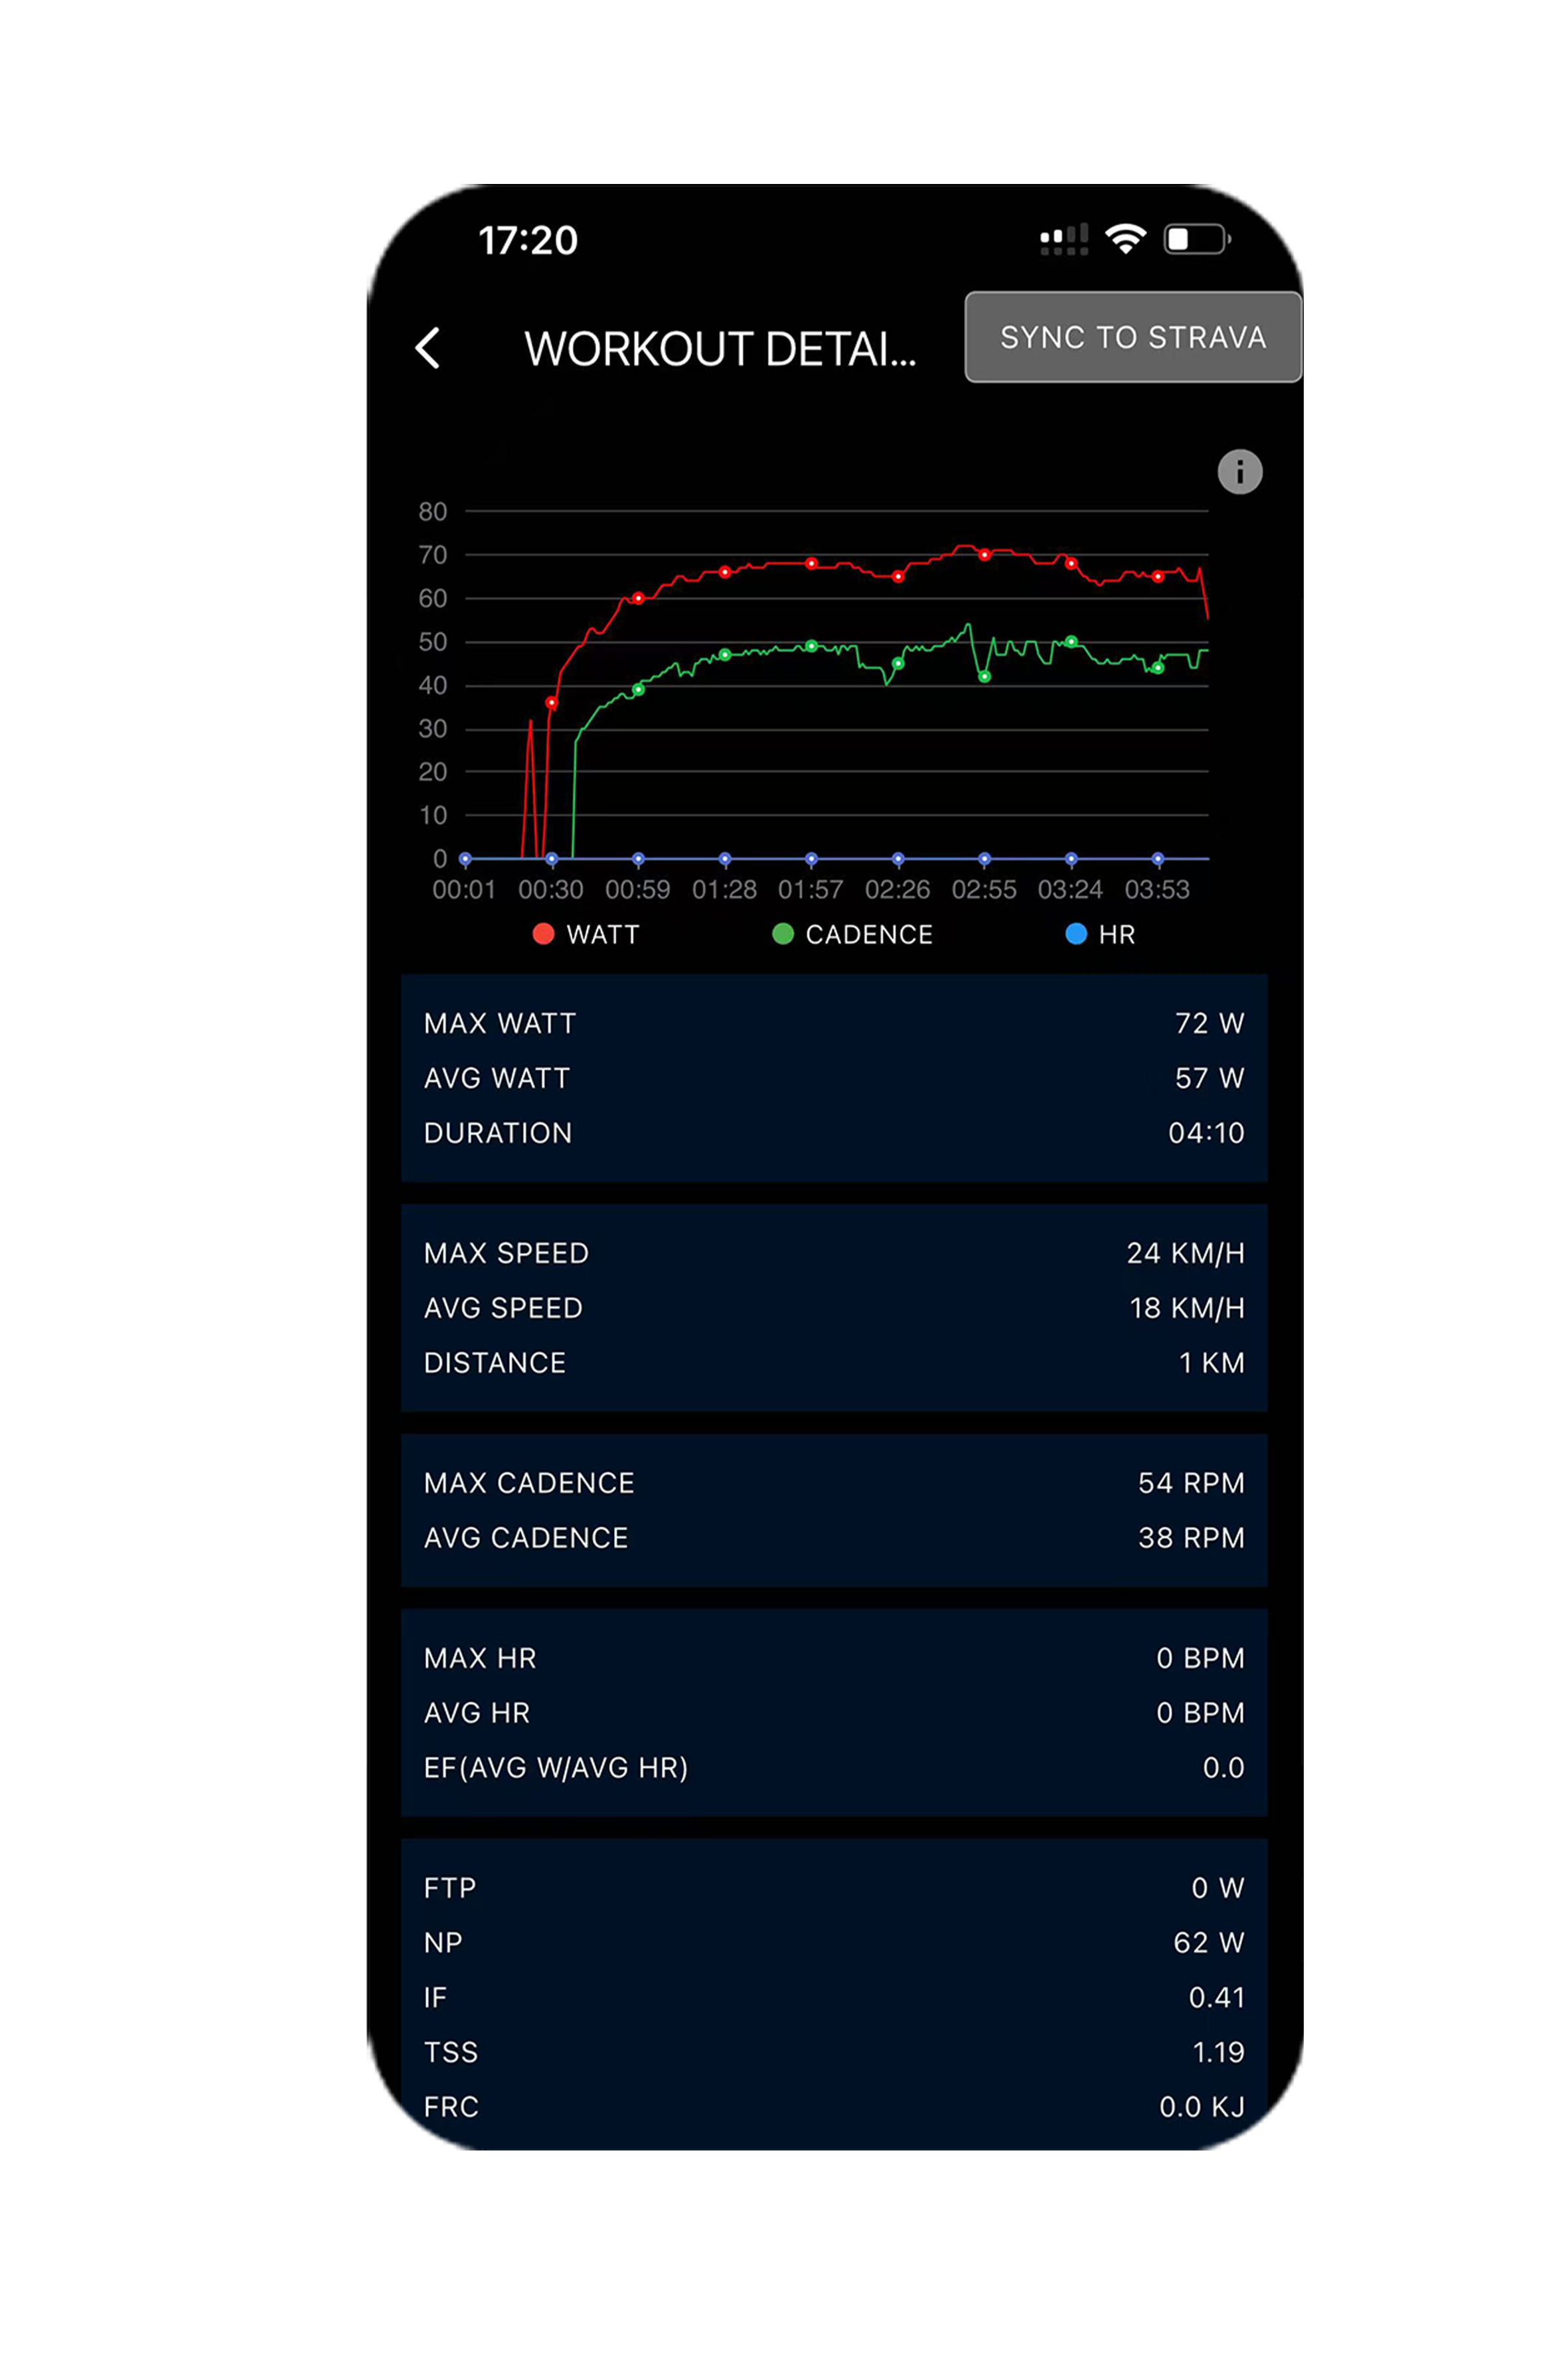Select the watt data point at 01:57
Viewport: 1568px width, 2353px height.
811,565
